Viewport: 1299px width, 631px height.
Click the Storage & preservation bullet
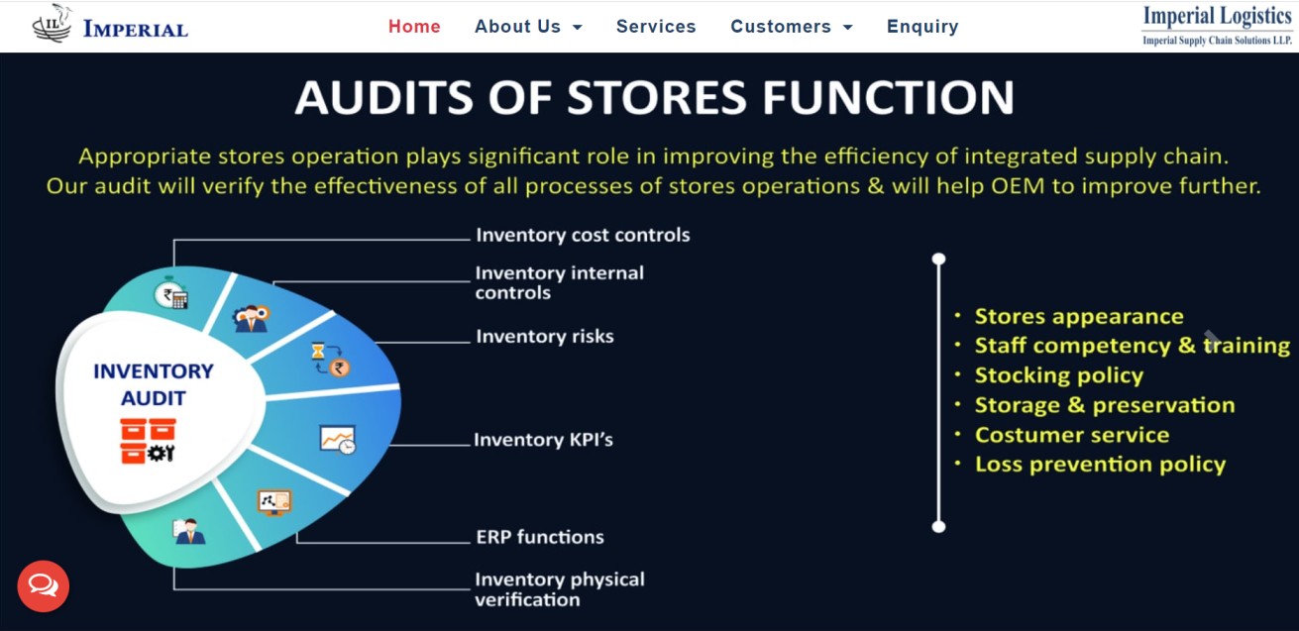1105,405
